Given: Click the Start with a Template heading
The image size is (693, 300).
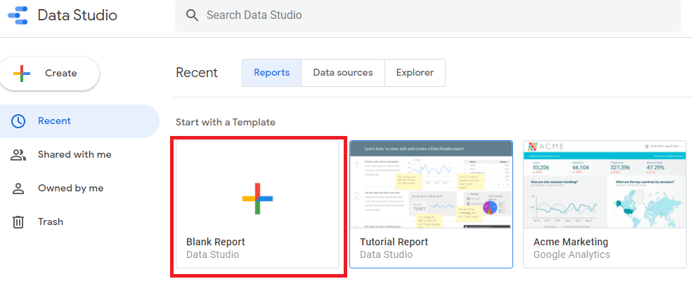Looking at the screenshot, I should point(226,123).
